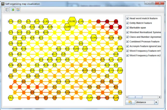
Task: Disable Wordnet Normalized Symmetric feature checkbox
Action: pos(127,32)
